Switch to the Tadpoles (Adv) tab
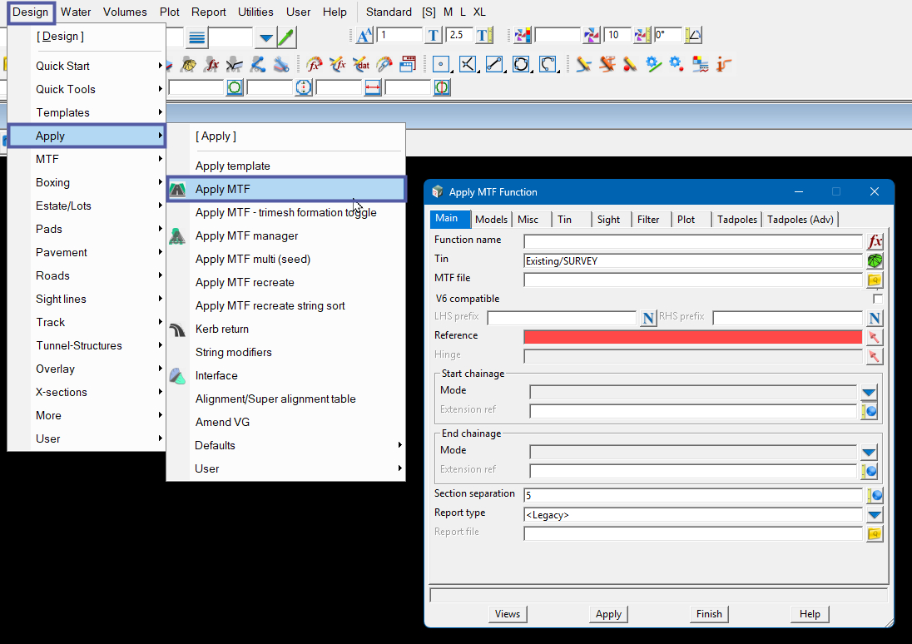 coord(800,220)
